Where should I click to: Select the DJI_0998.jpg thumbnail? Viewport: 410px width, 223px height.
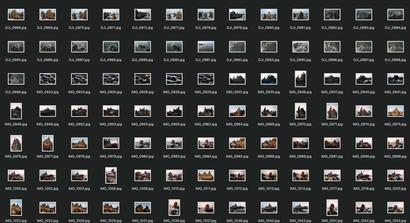tap(395, 47)
